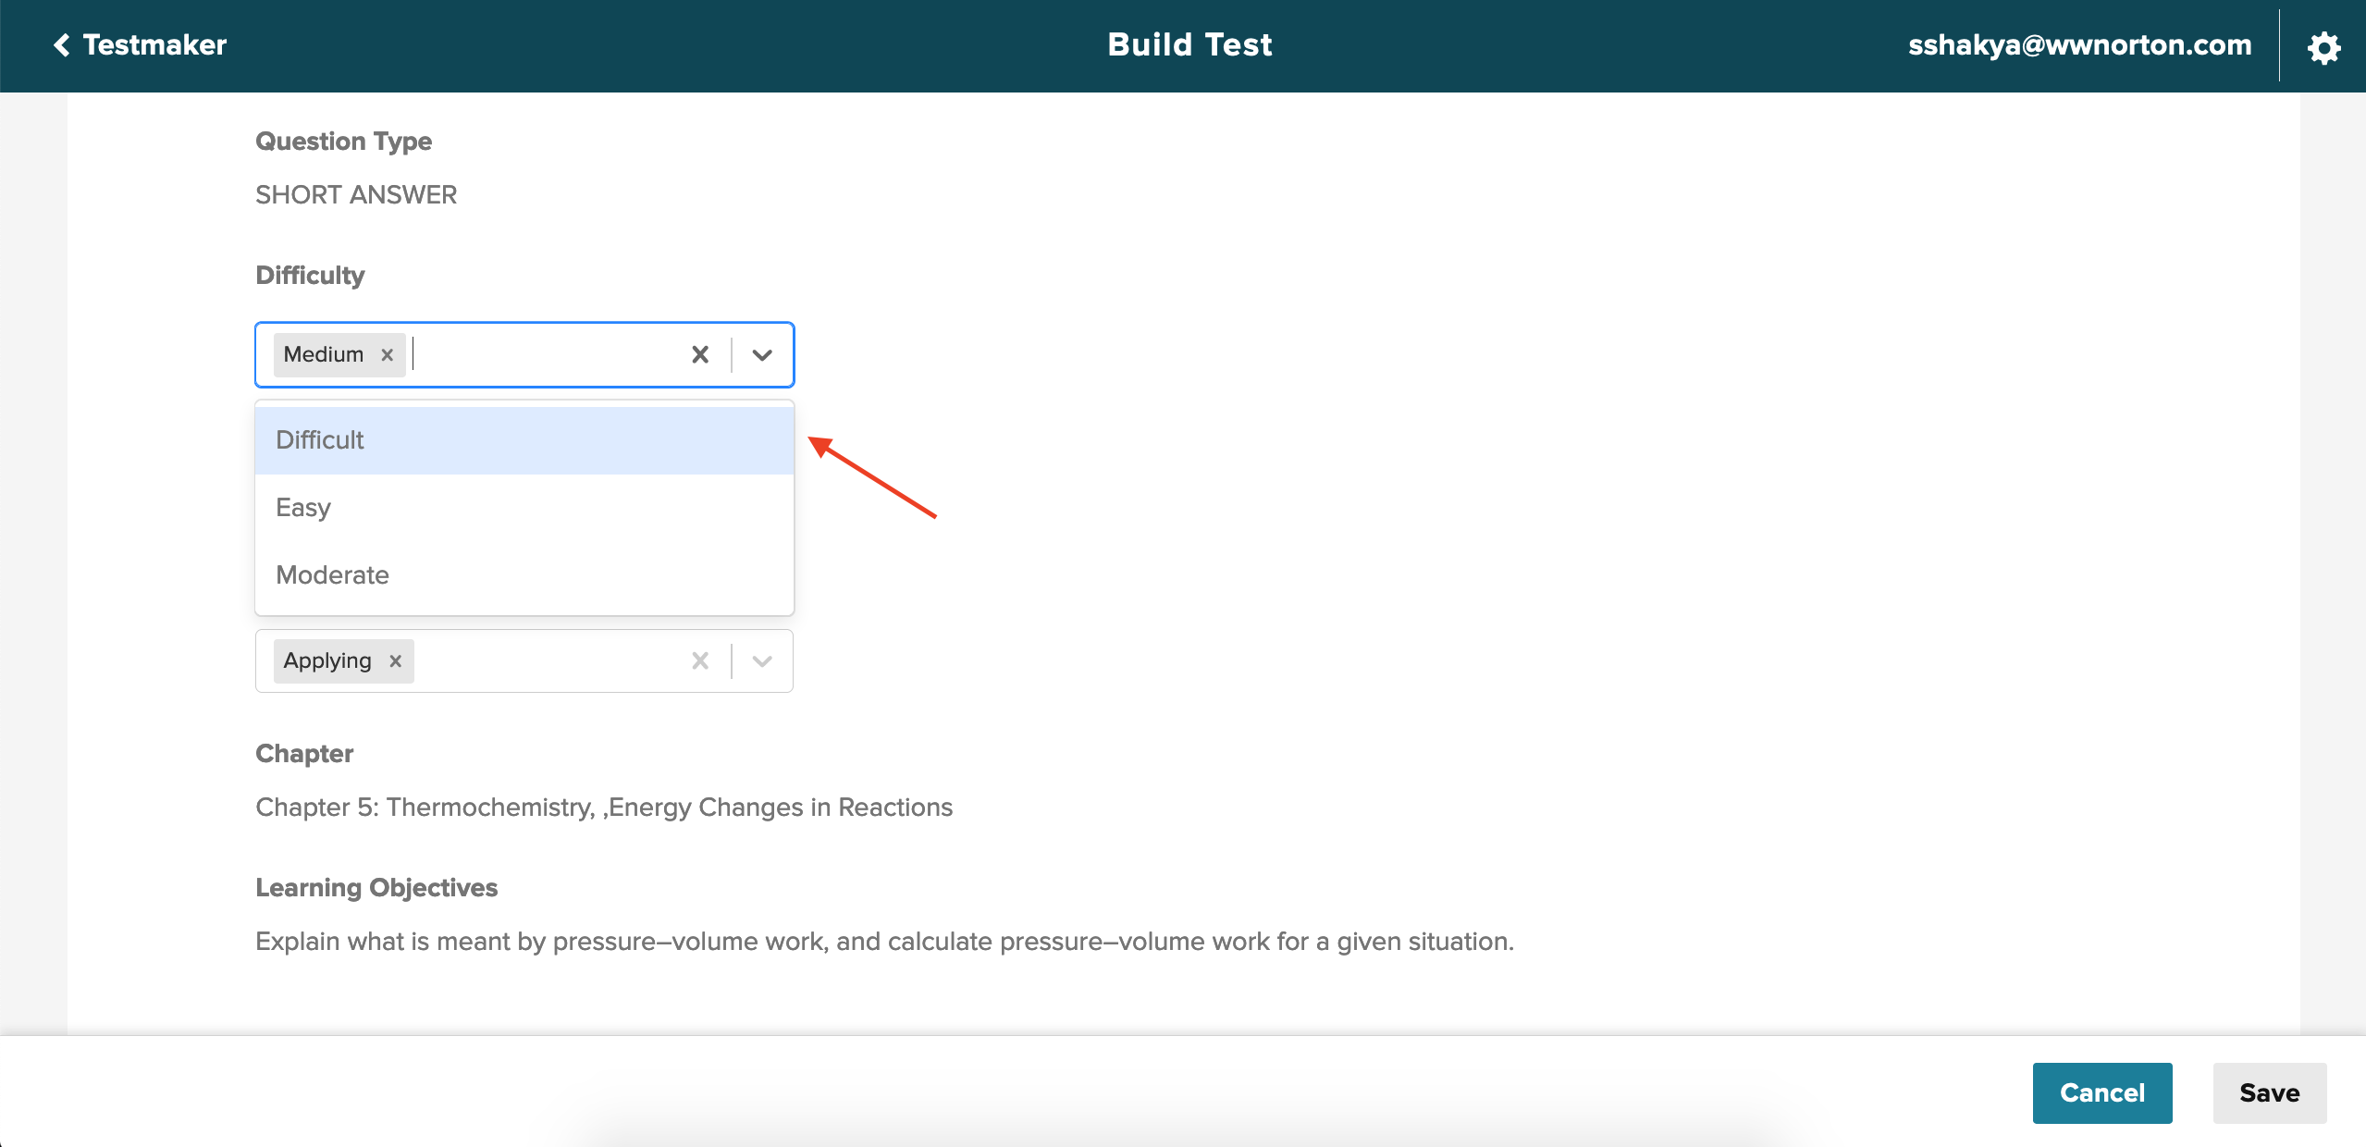Clear all Difficulty selections
This screenshot has height=1147, width=2366.
click(700, 355)
